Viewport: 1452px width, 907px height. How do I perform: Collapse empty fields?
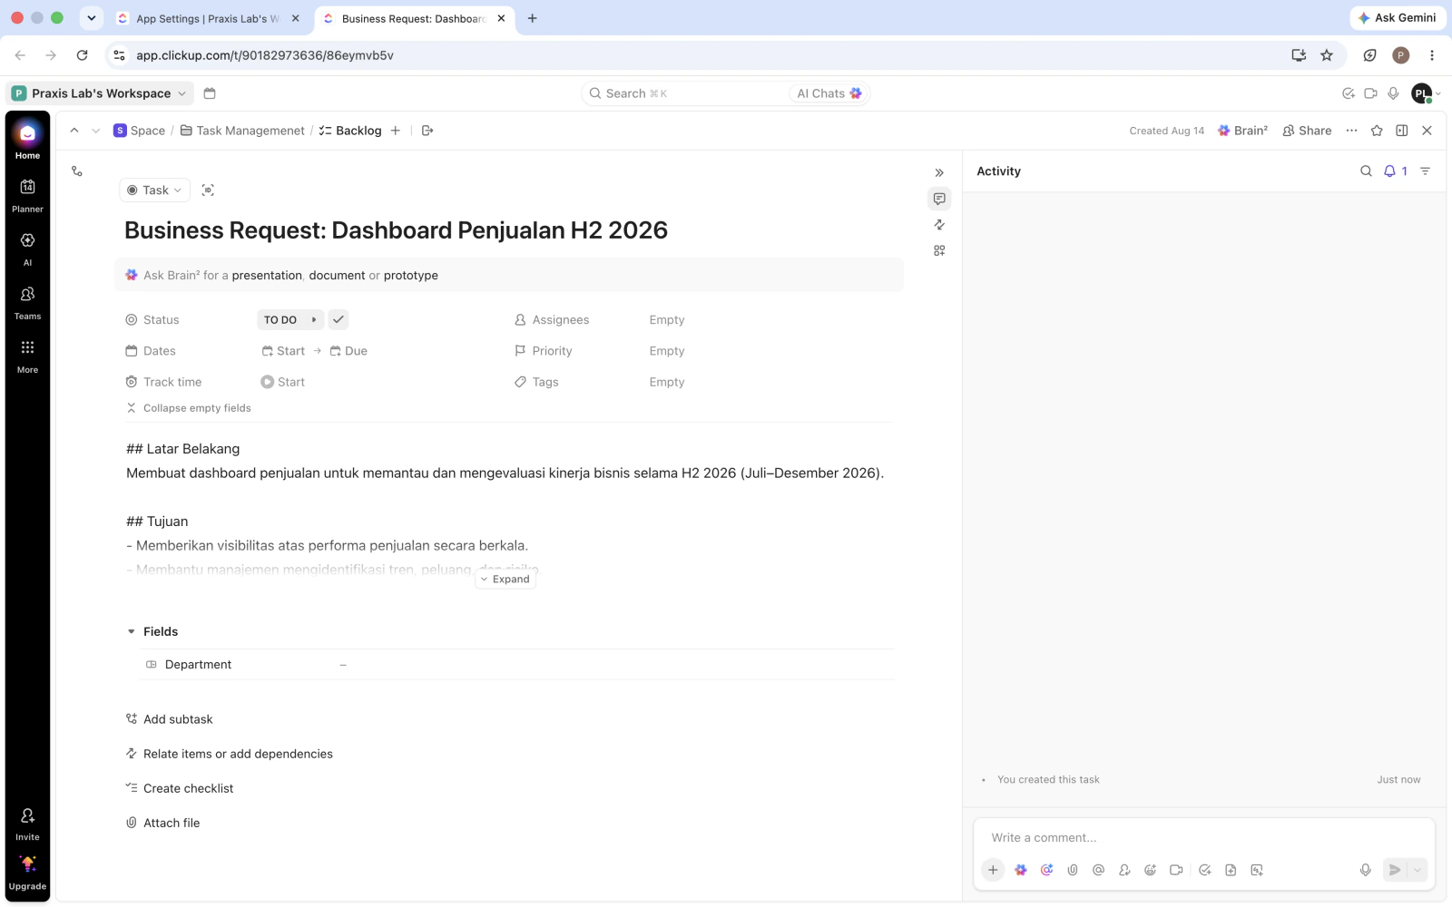(189, 408)
